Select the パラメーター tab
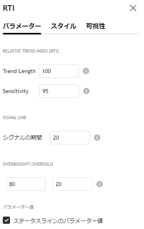 pyautogui.click(x=22, y=26)
